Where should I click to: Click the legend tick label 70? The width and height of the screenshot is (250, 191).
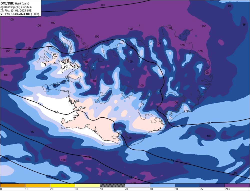126,189
